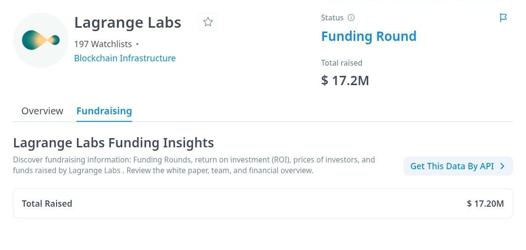The width and height of the screenshot is (526, 250).
Task: Click the Total Raised row label
Action: (x=47, y=204)
